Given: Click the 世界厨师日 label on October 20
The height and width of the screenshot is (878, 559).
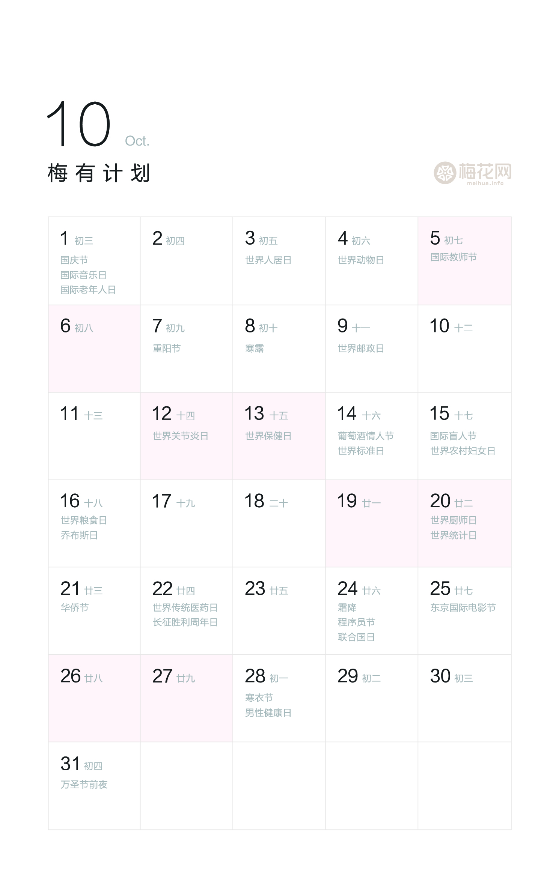Looking at the screenshot, I should coord(453,520).
